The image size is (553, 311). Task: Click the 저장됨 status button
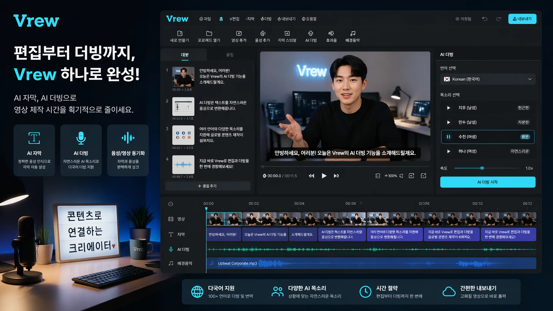463,19
